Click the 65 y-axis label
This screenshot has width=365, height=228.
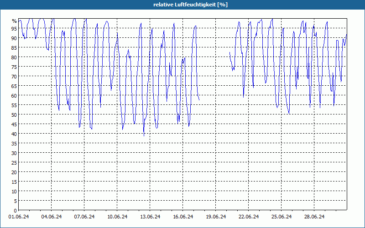[14, 86]
